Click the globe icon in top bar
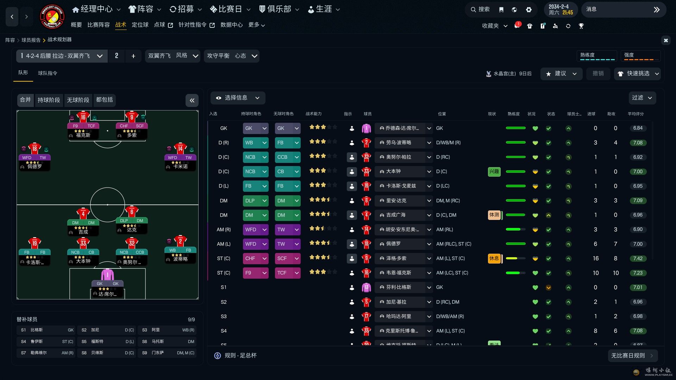This screenshot has height=380, width=676. (514, 9)
